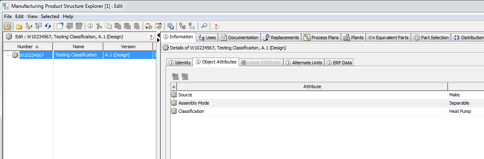Click the clipboard-gear icon with circular arrows
The height and width of the screenshot is (159, 484).
(158, 26)
